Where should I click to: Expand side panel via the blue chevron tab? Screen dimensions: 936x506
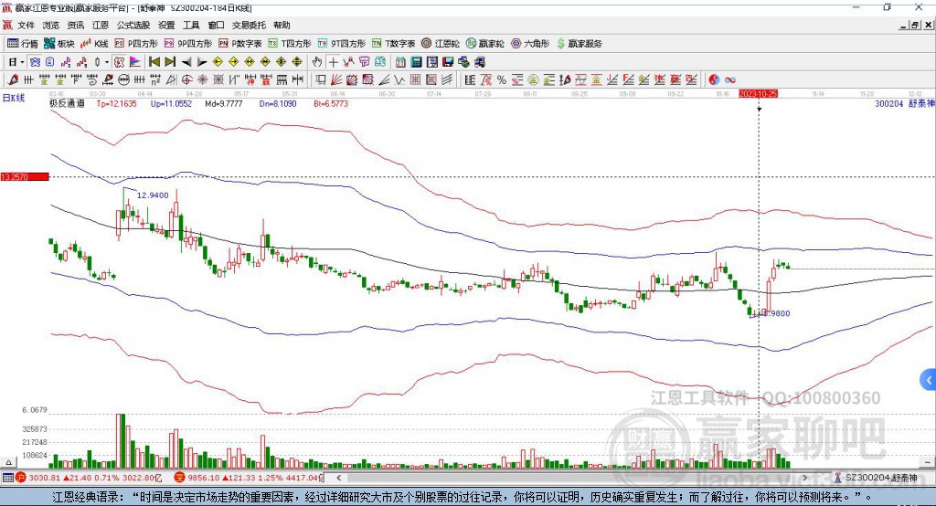(x=929, y=380)
